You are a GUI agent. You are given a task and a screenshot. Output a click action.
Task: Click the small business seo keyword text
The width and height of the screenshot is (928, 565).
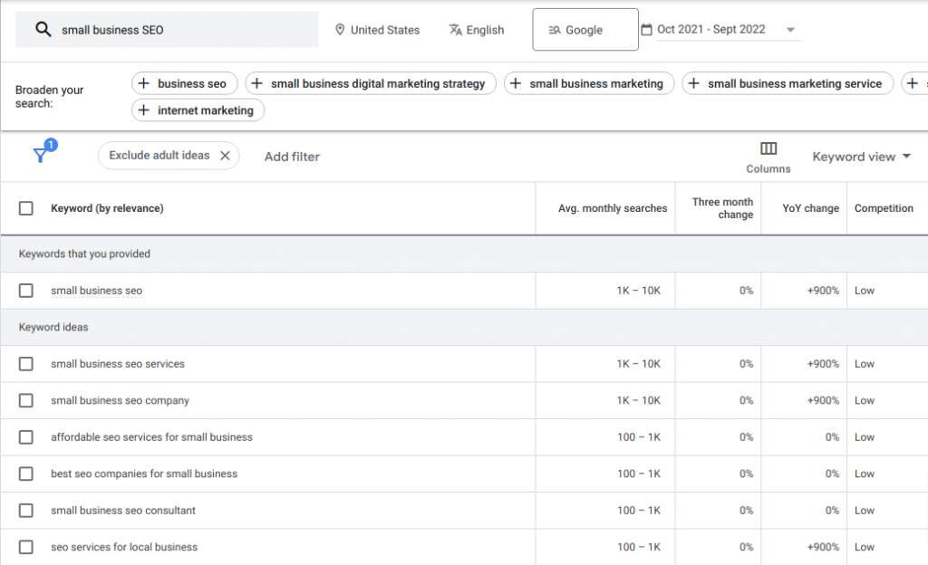[96, 290]
